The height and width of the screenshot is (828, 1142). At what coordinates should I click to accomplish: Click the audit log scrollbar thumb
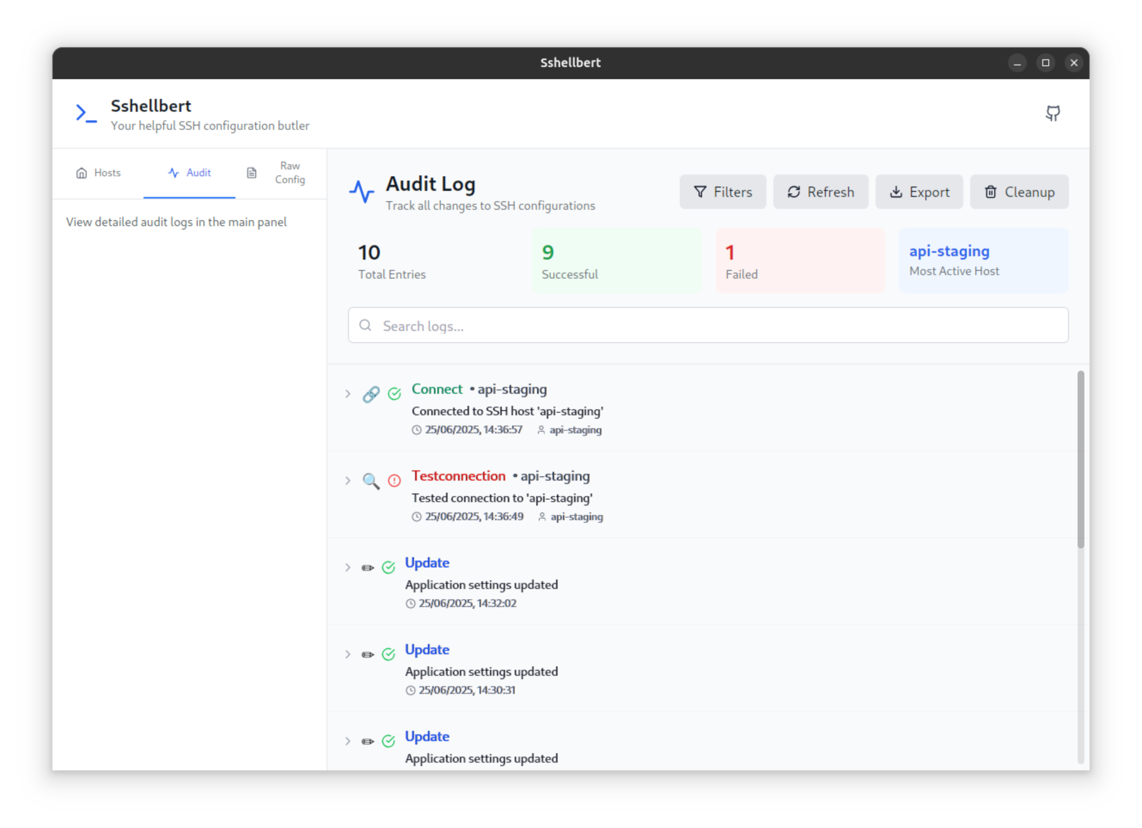click(1081, 460)
